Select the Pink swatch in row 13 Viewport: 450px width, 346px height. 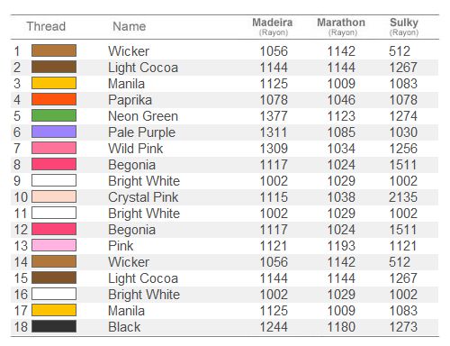(x=54, y=245)
